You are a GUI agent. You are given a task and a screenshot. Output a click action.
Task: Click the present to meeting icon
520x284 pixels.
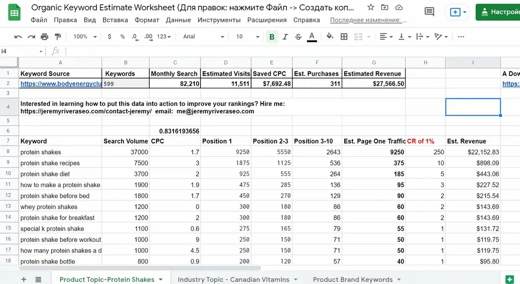455,12
